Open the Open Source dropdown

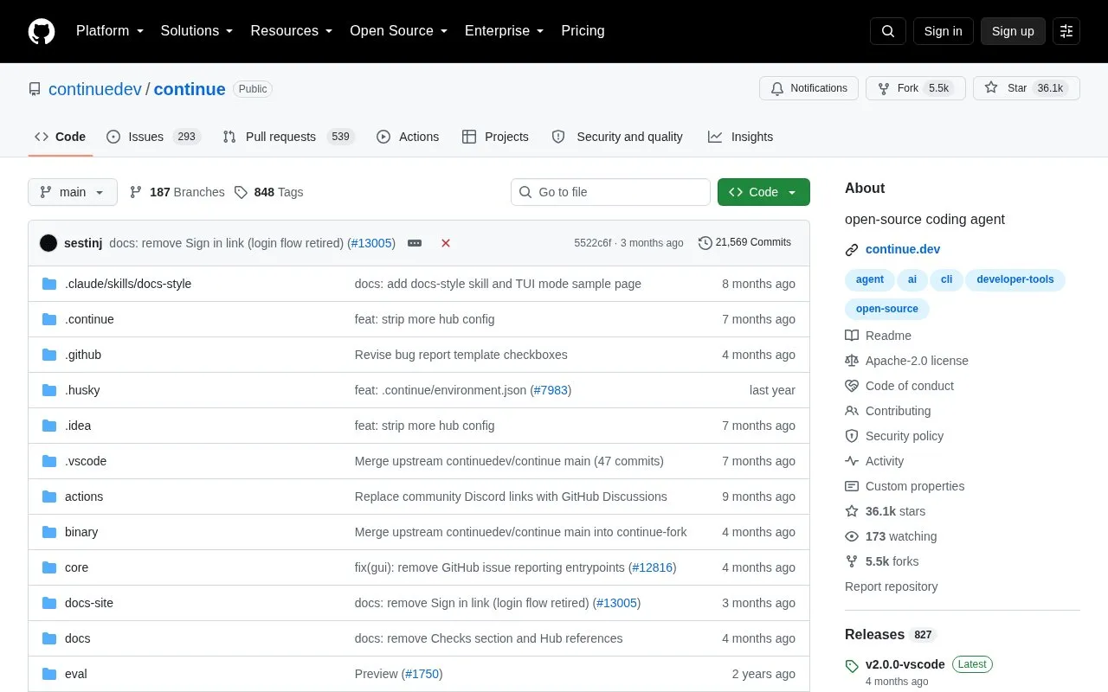point(399,31)
